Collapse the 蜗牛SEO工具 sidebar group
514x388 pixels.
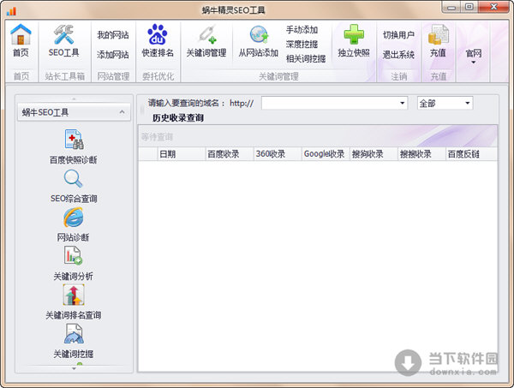point(122,112)
